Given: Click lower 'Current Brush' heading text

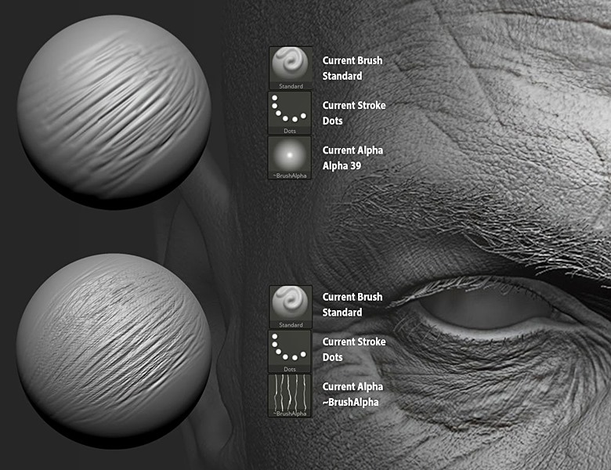Looking at the screenshot, I should point(352,297).
